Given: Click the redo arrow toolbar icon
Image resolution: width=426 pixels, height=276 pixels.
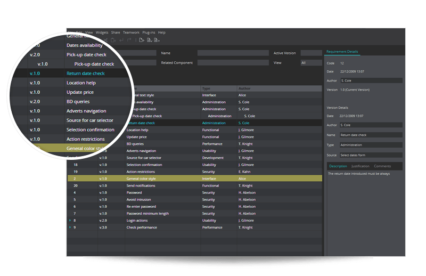Looking at the screenshot, I should [129, 40].
